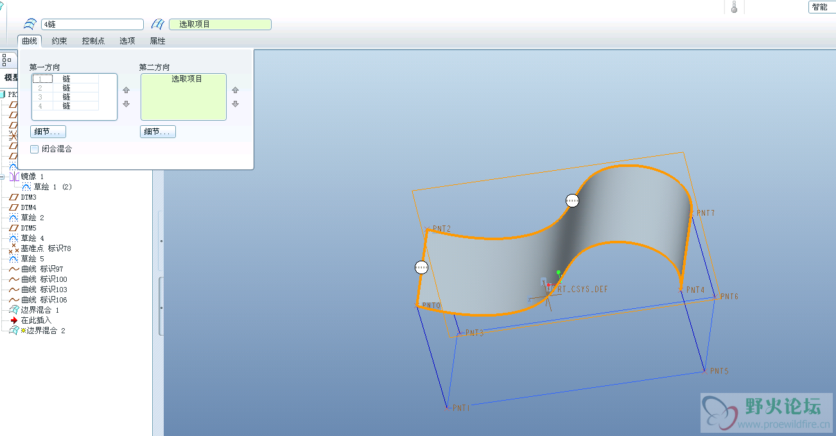This screenshot has height=436, width=836.
Task: Click the 4链 first direction collector field
Action: [92, 24]
